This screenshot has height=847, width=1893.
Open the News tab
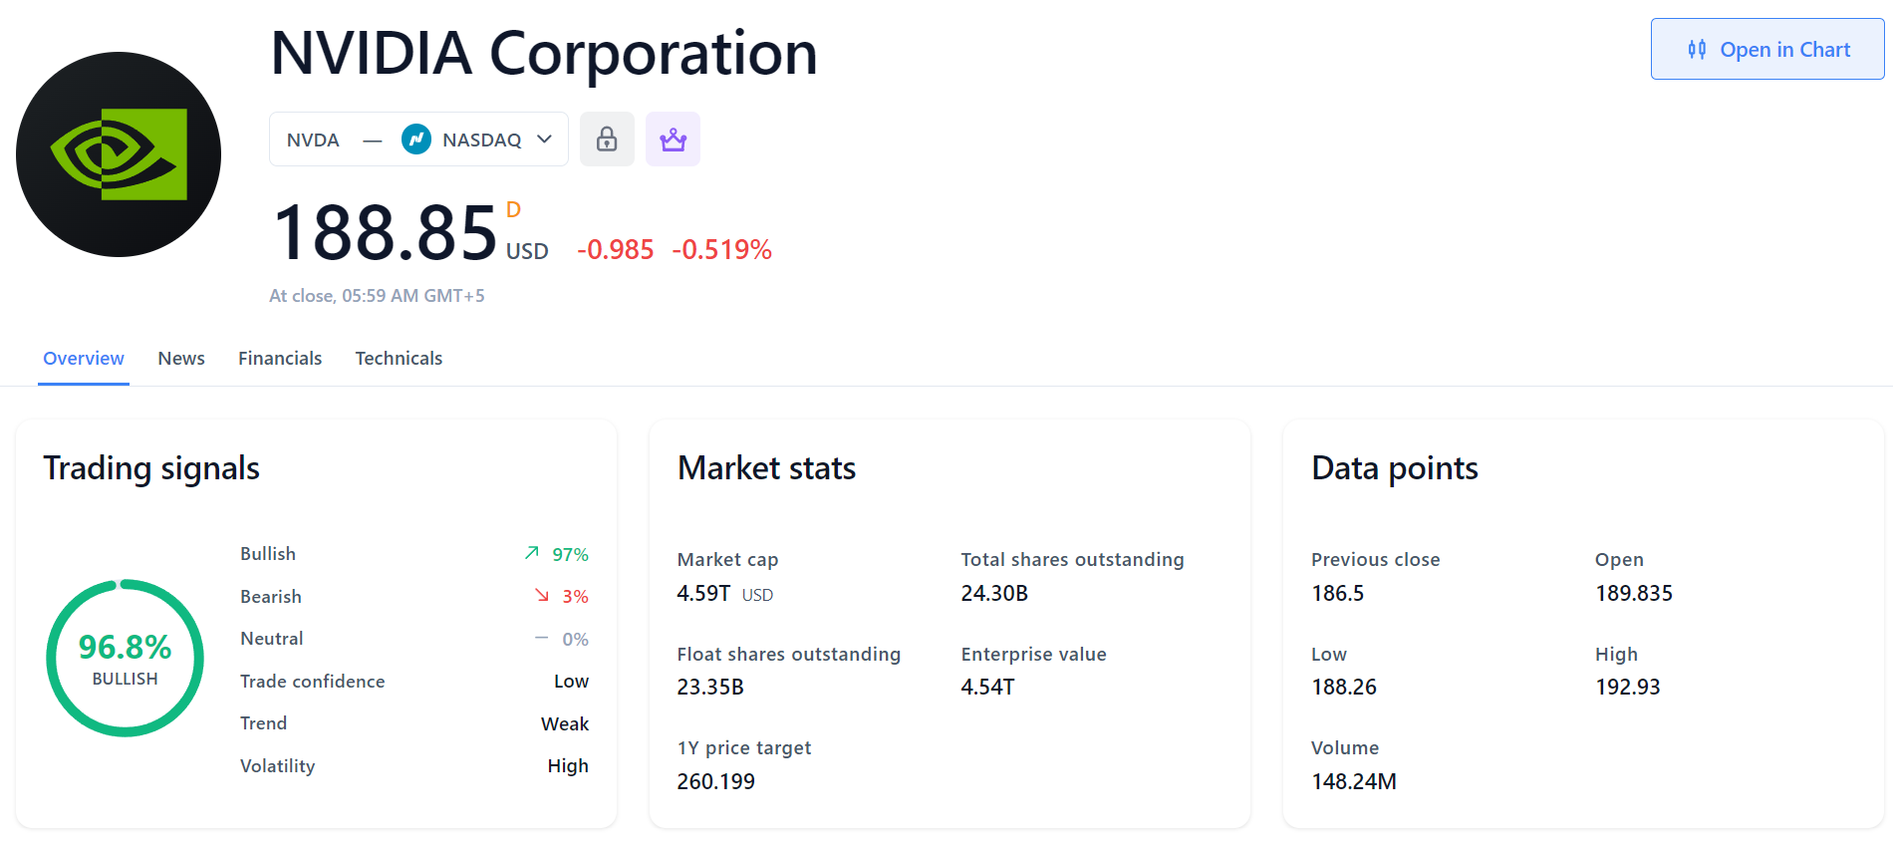(181, 359)
